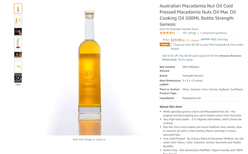Select the first bottle thumbnail image
248x154 pixels.
18,9
